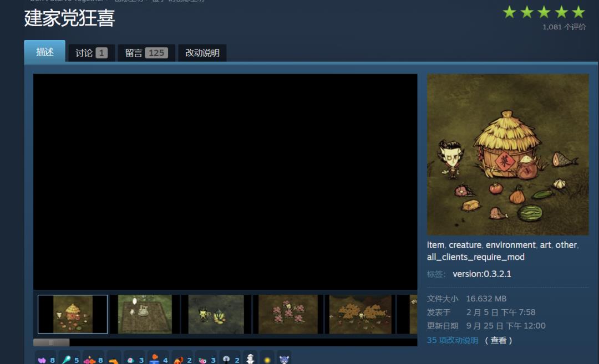Click the teal comet award icon
The image size is (599, 364).
(x=67, y=360)
